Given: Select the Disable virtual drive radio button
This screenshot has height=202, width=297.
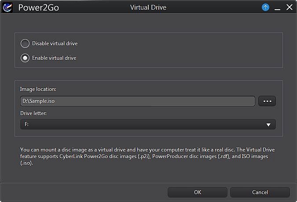Looking at the screenshot, I should pyautogui.click(x=25, y=43).
